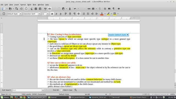Open the View menu
This screenshot has width=176, height=99.
pos(11,5)
